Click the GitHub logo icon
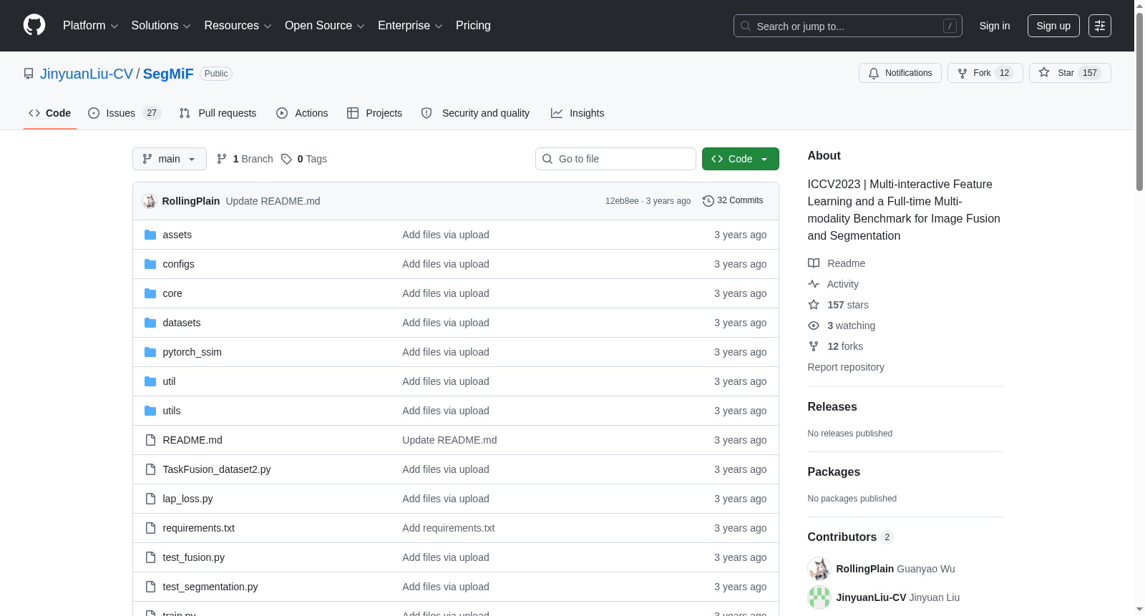The image size is (1145, 616). [34, 25]
